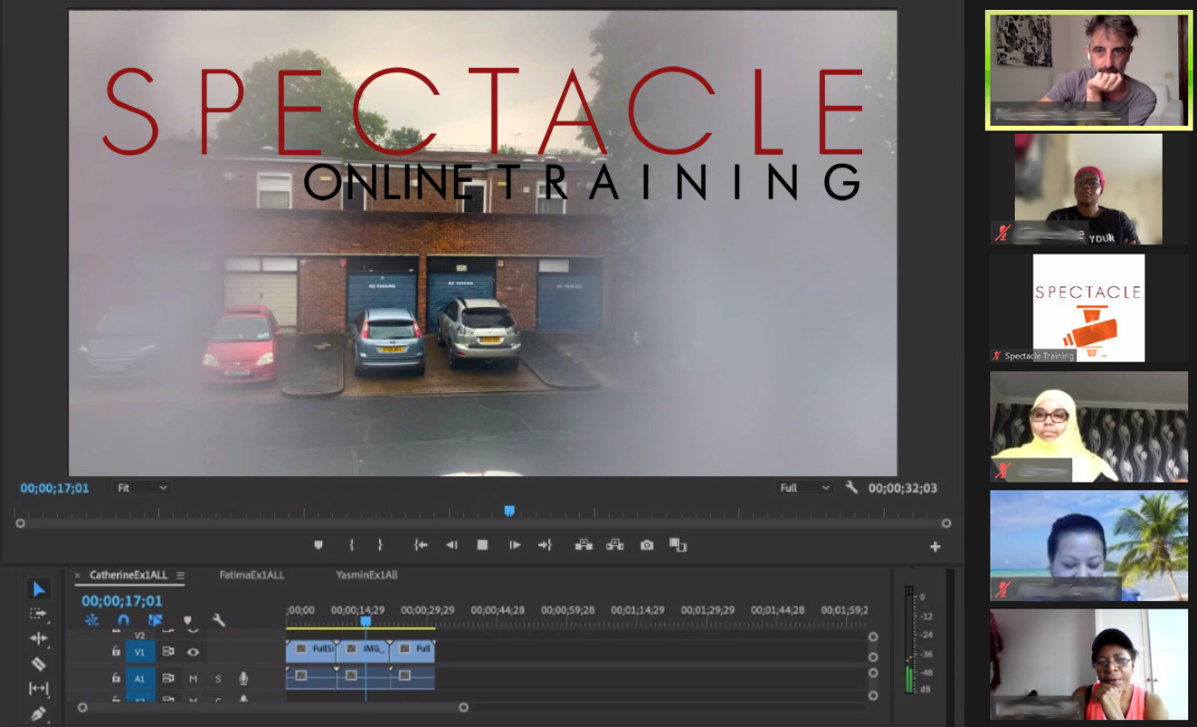
Task: Switch to the YasminEx1All sequence tab
Action: point(366,576)
